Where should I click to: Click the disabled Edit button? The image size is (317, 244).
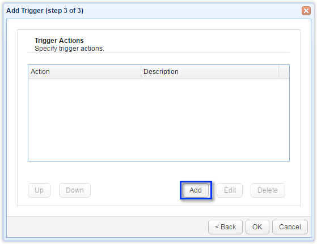pyautogui.click(x=230, y=190)
